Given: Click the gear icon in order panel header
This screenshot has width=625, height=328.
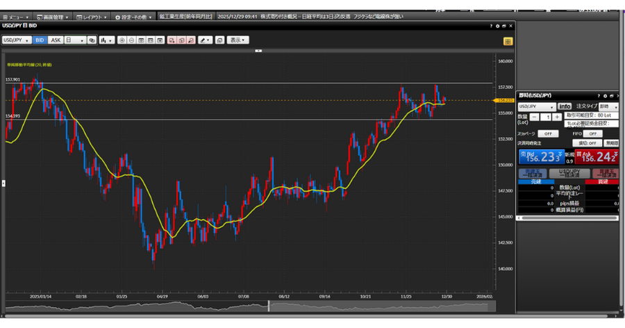Looking at the screenshot, I should 604,95.
